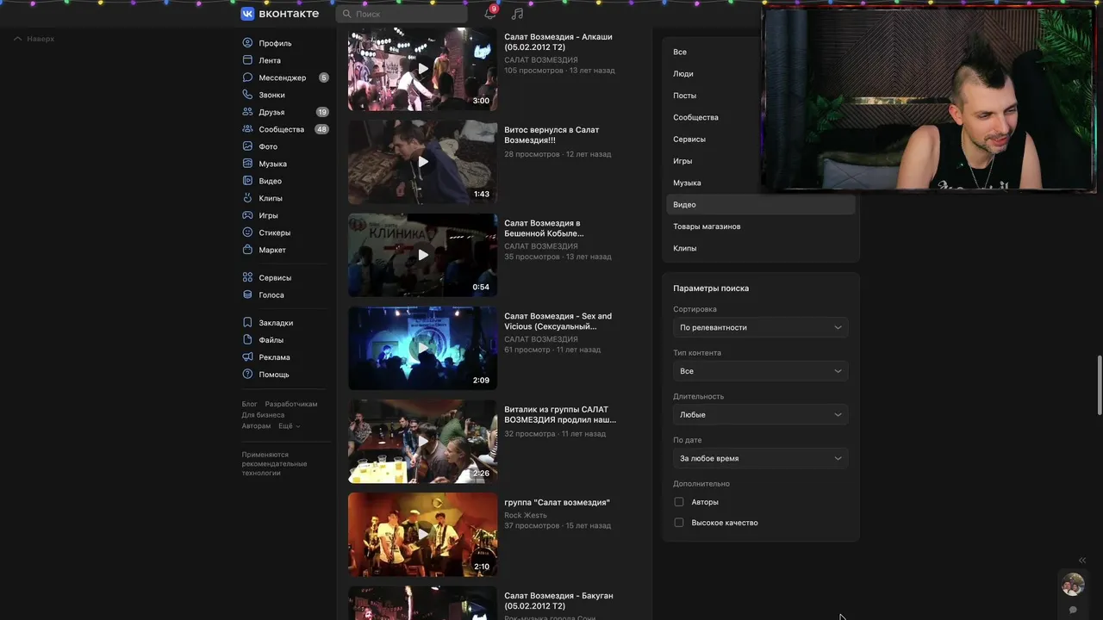Select the Клипы search filter category
This screenshot has height=620, width=1103.
[761, 248]
